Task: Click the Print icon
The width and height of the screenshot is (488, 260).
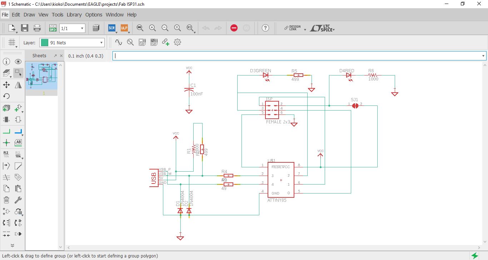Action: [x=37, y=28]
